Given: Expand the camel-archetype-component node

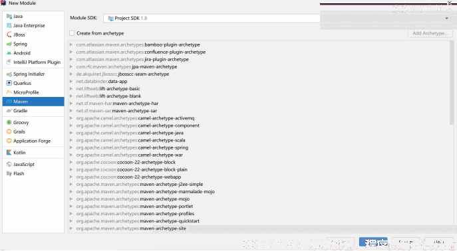Looking at the screenshot, I should click(x=71, y=126).
